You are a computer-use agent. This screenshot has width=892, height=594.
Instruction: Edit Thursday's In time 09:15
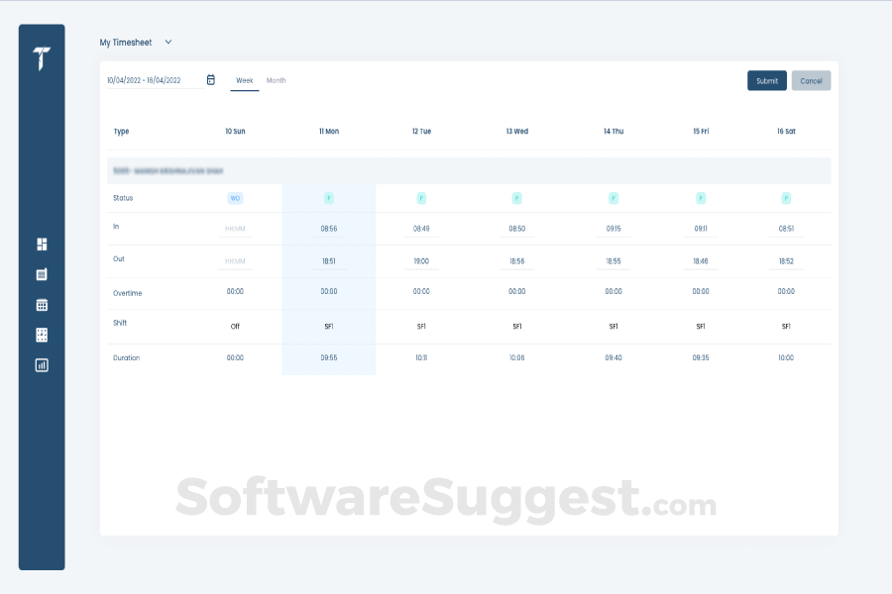(x=613, y=229)
